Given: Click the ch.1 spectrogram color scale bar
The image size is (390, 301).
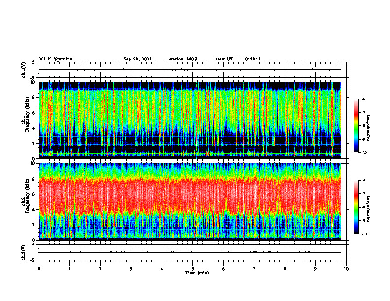Looking at the screenshot, I should pos(357,126).
